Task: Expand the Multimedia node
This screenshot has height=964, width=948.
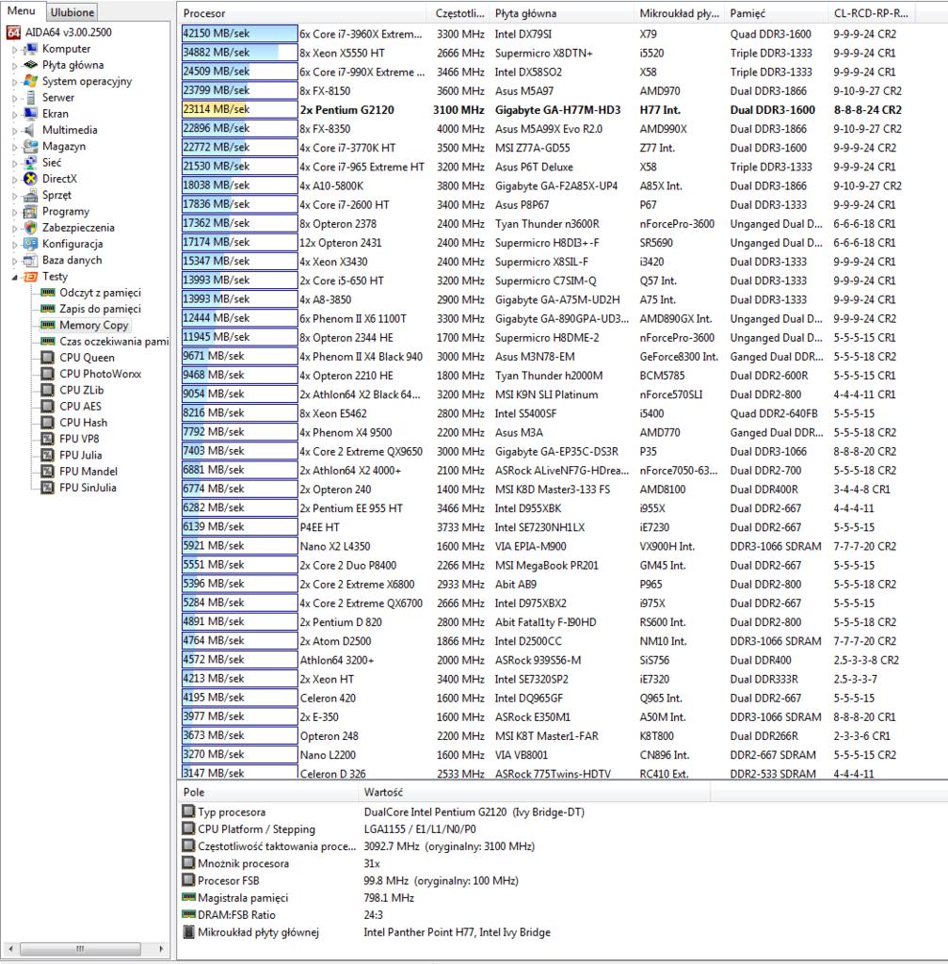Action: click(15, 130)
